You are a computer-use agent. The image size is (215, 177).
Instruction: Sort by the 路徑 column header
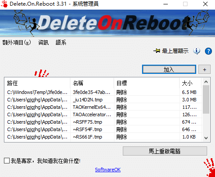tap(38, 83)
